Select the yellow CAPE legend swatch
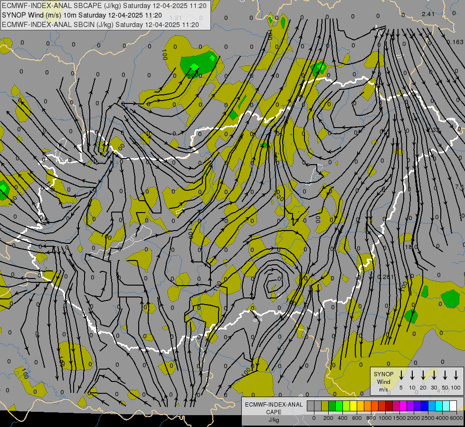Image resolution: width=465 pixels, height=427 pixels. click(353, 406)
